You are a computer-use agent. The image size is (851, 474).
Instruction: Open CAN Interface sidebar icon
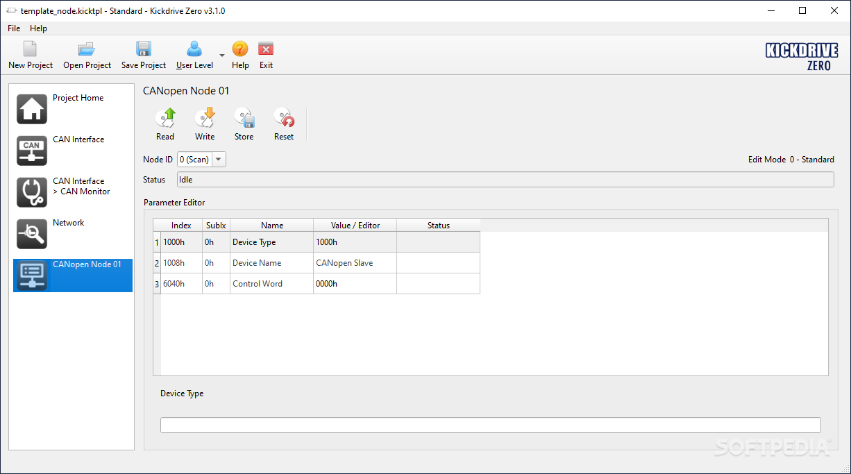32,151
